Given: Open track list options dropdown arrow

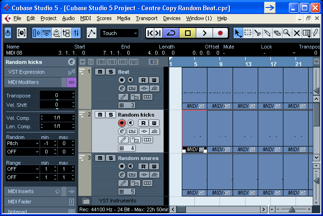Looking at the screenshot, I should [82, 62].
